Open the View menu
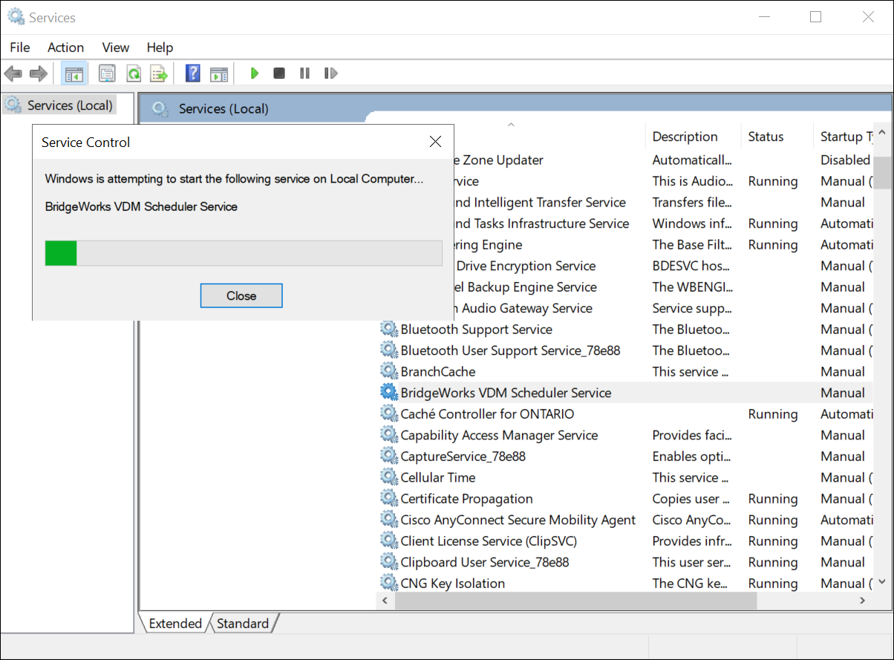Screen dimensions: 894x660 [x=116, y=48]
